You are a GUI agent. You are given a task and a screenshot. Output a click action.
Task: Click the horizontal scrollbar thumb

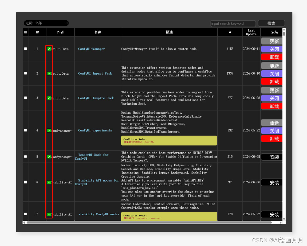(x=149, y=222)
